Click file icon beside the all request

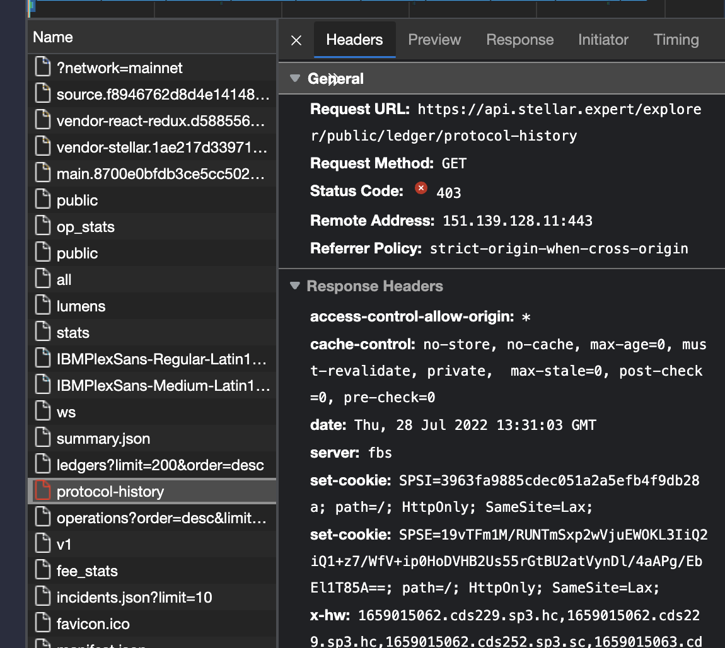[x=42, y=279]
